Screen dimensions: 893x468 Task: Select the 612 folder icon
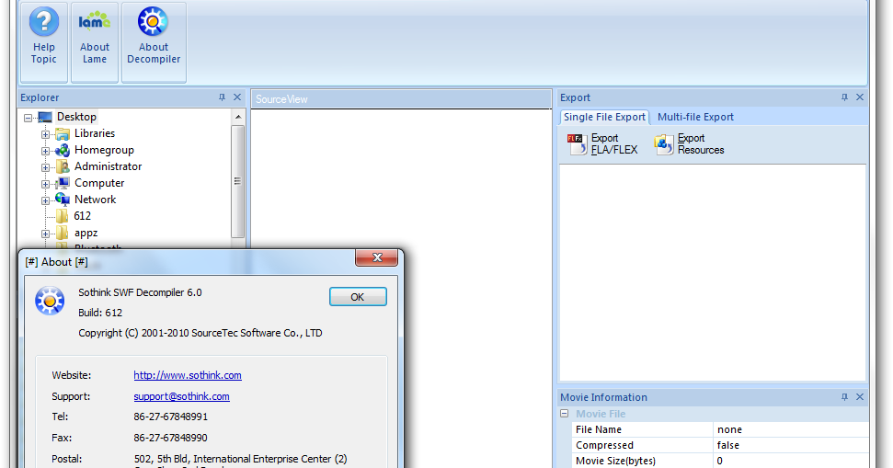point(63,216)
